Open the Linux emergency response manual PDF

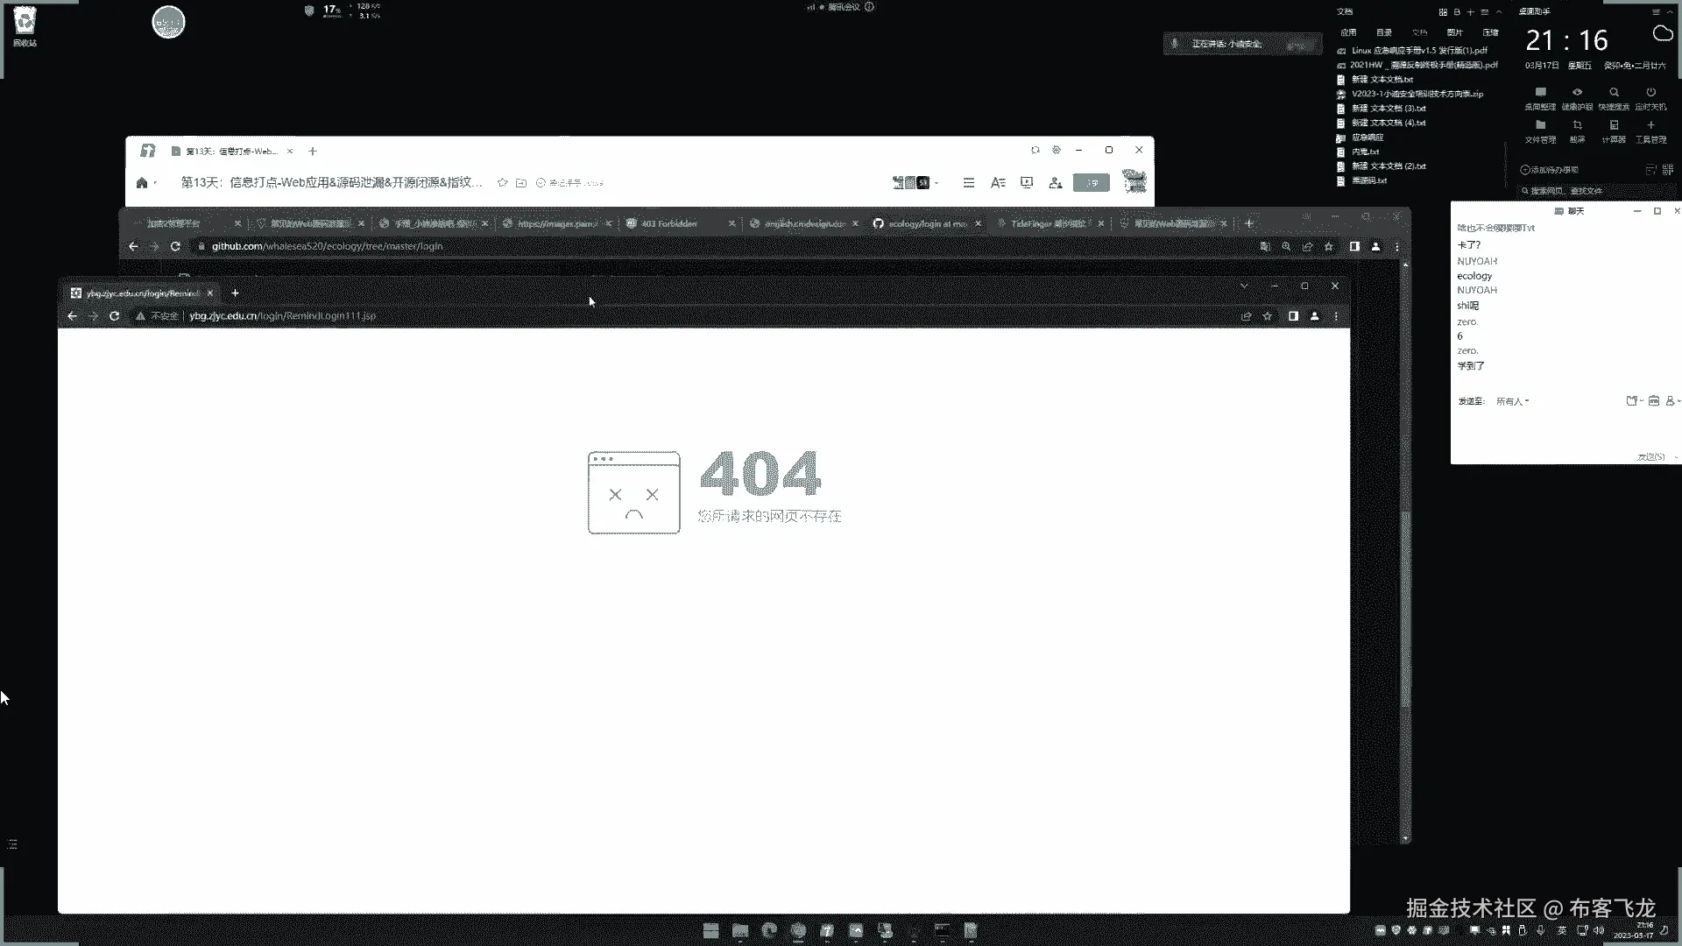(x=1418, y=51)
